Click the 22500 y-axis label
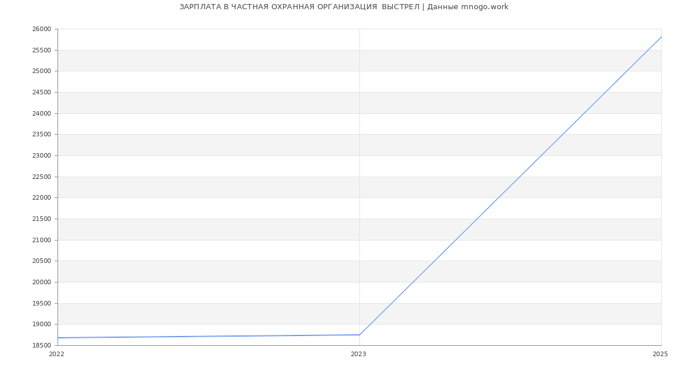 tap(41, 177)
